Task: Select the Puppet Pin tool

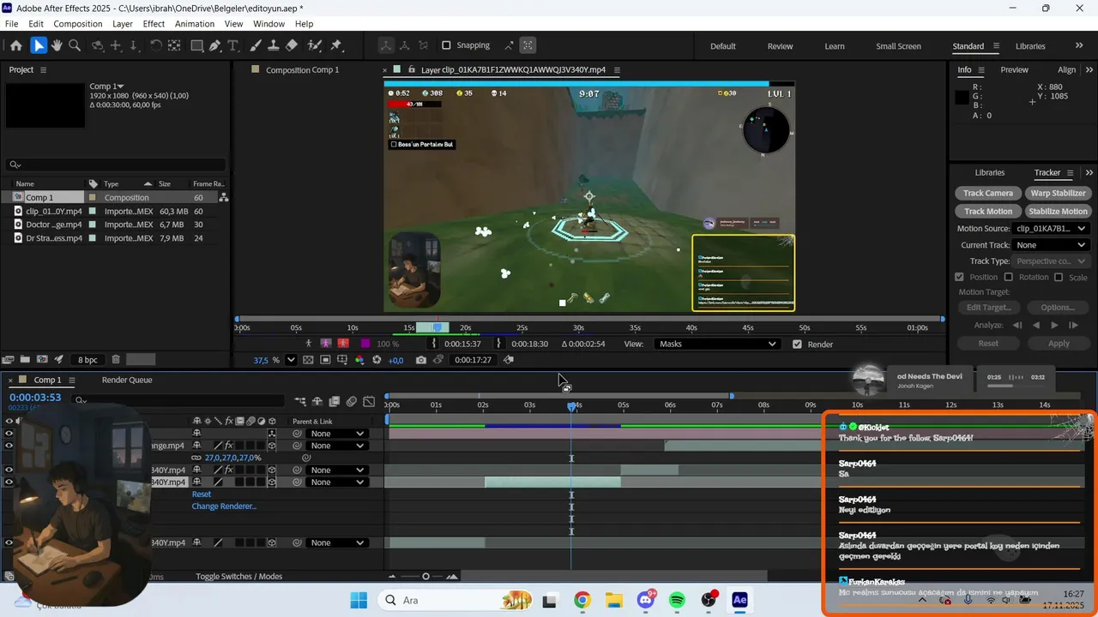Action: coord(336,45)
